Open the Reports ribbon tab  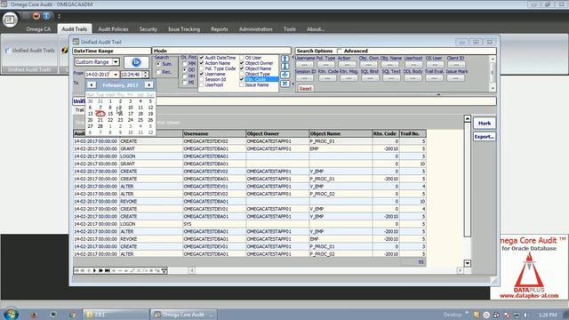tap(220, 29)
